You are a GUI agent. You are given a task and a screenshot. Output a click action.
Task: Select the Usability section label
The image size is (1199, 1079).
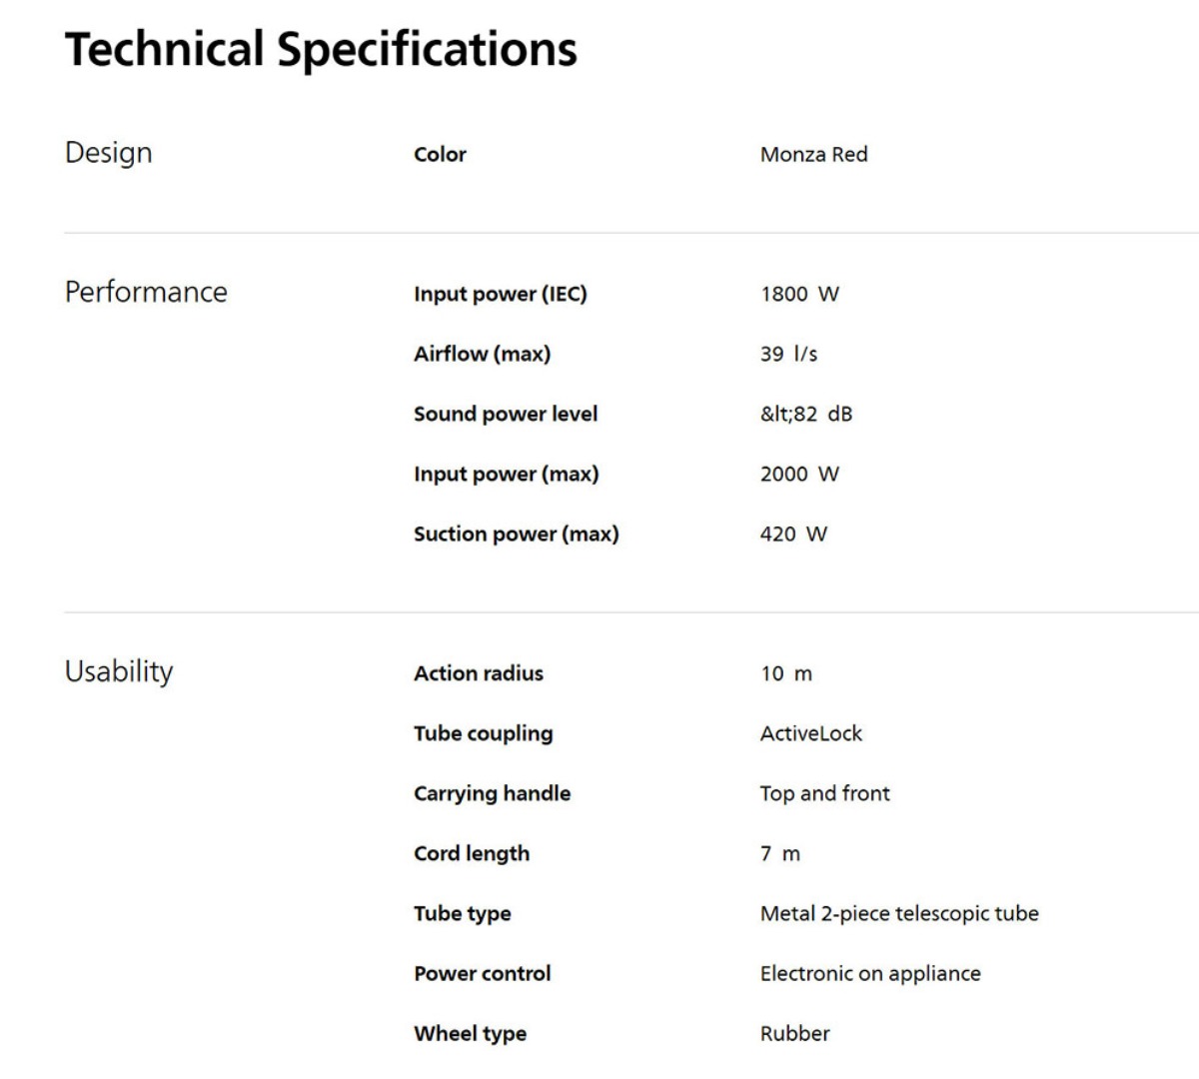(x=119, y=671)
